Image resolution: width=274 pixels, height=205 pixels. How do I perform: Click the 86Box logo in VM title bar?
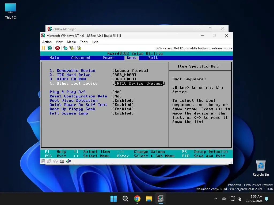click(x=43, y=36)
